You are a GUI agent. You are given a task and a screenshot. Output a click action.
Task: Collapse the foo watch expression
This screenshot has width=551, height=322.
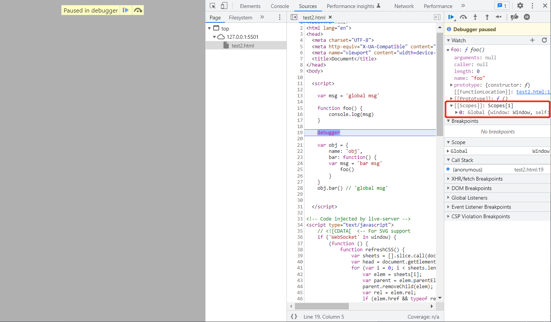[x=448, y=50]
